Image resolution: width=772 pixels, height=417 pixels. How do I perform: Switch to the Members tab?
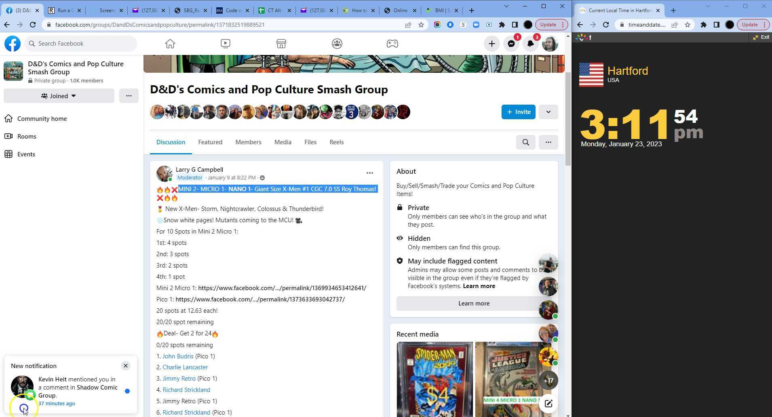pyautogui.click(x=248, y=142)
